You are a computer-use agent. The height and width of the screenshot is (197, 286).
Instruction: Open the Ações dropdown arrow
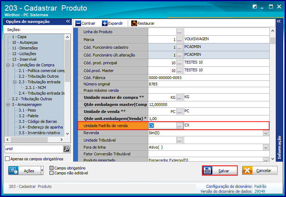coord(42,171)
